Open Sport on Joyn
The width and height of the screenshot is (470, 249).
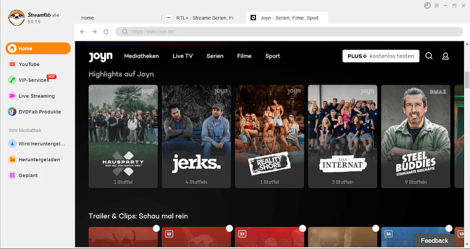[273, 56]
